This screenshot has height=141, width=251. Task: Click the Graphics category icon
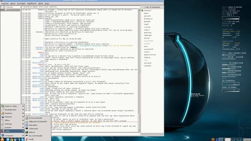(3, 113)
